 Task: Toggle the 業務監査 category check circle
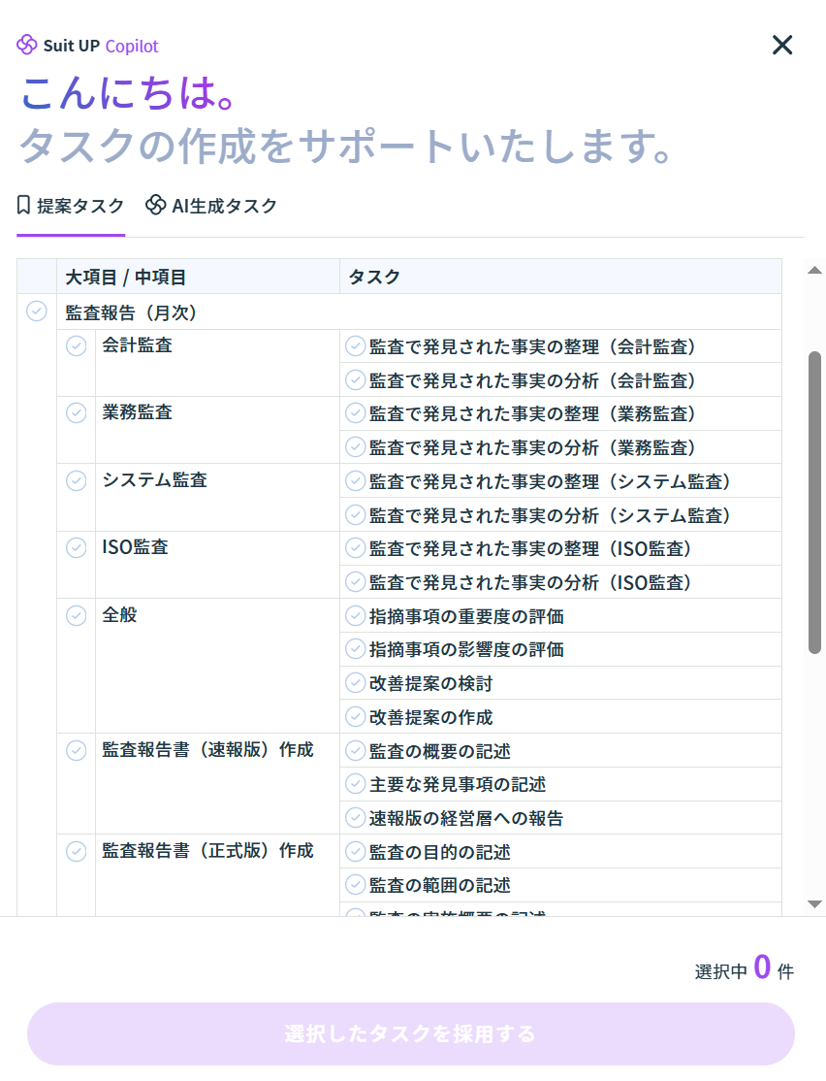coord(76,412)
